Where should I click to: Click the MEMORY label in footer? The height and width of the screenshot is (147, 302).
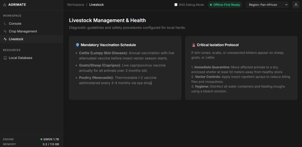pyautogui.click(x=9, y=144)
